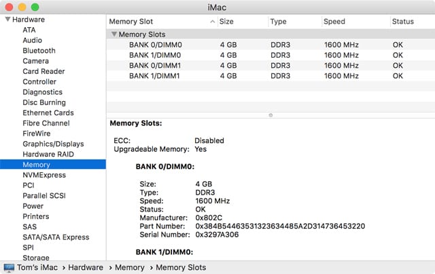Click Memory in the bottom path bar
435x274 pixels.
click(x=130, y=267)
